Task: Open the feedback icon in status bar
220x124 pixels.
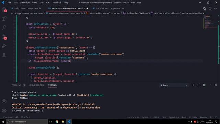Action: coord(211,117)
